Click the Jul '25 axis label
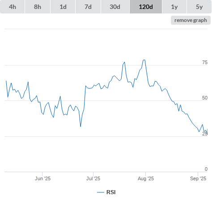 [x=93, y=178]
